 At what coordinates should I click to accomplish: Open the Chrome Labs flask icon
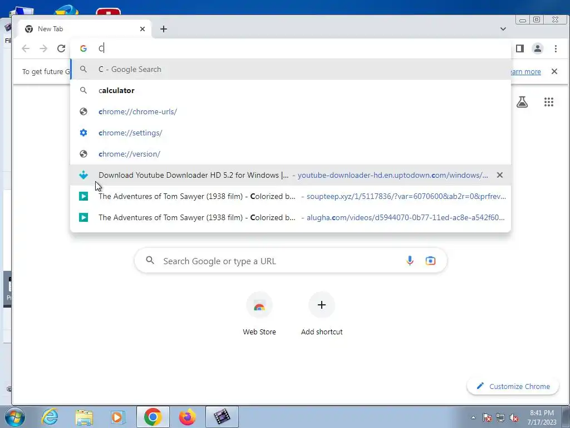tap(522, 102)
